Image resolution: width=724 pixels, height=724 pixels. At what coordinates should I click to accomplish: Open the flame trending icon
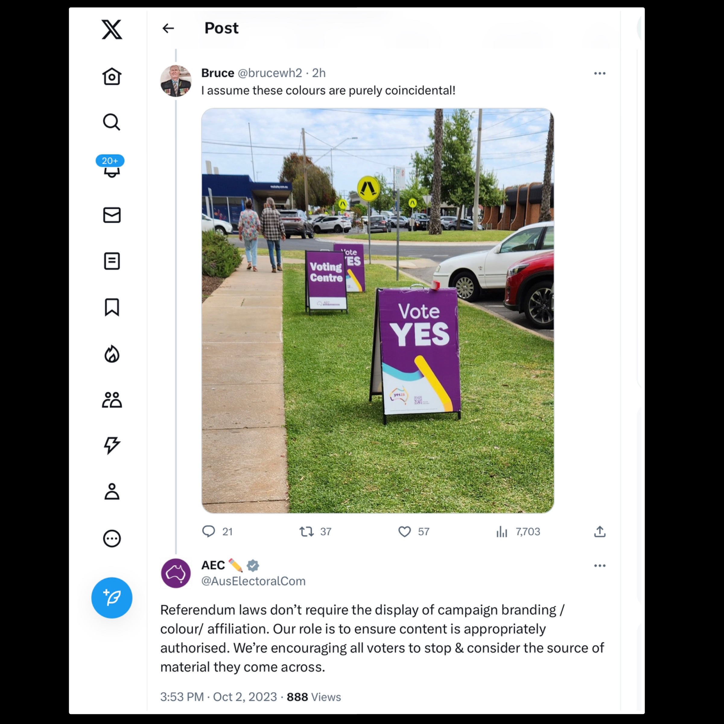[112, 354]
